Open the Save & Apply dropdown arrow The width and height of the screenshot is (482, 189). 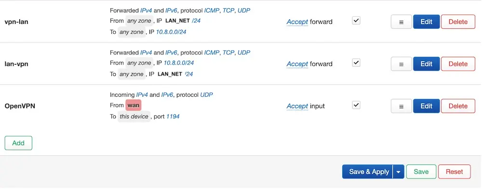coord(399,172)
